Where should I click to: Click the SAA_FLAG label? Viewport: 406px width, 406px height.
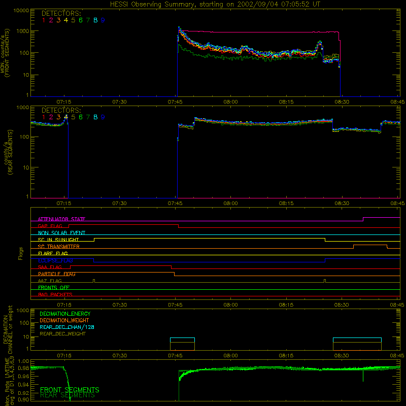tap(50, 267)
